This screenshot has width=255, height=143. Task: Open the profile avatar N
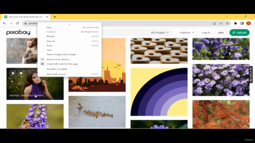click(249, 23)
